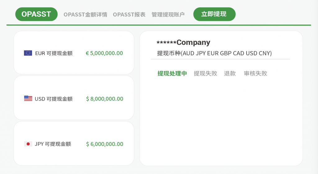Image resolution: width=318 pixels, height=174 pixels.
Task: Open the 管理提现账户 tab
Action: tap(168, 15)
